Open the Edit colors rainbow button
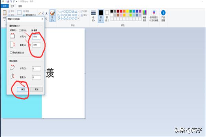The width and height of the screenshot is (206, 137). (x=145, y=15)
